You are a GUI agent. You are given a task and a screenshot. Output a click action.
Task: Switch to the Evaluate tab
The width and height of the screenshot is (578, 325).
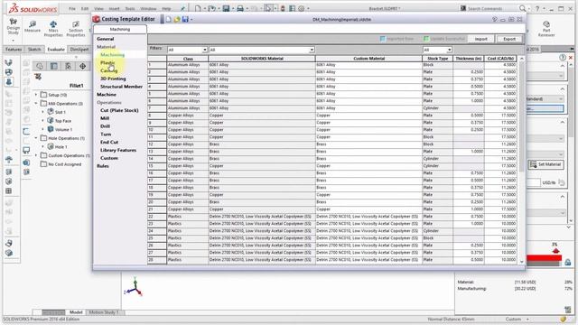coord(56,50)
